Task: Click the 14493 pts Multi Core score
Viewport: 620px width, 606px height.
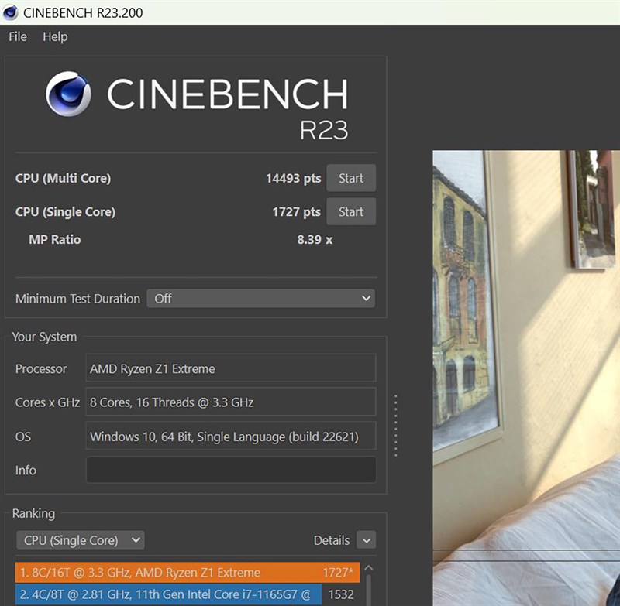Action: tap(293, 177)
